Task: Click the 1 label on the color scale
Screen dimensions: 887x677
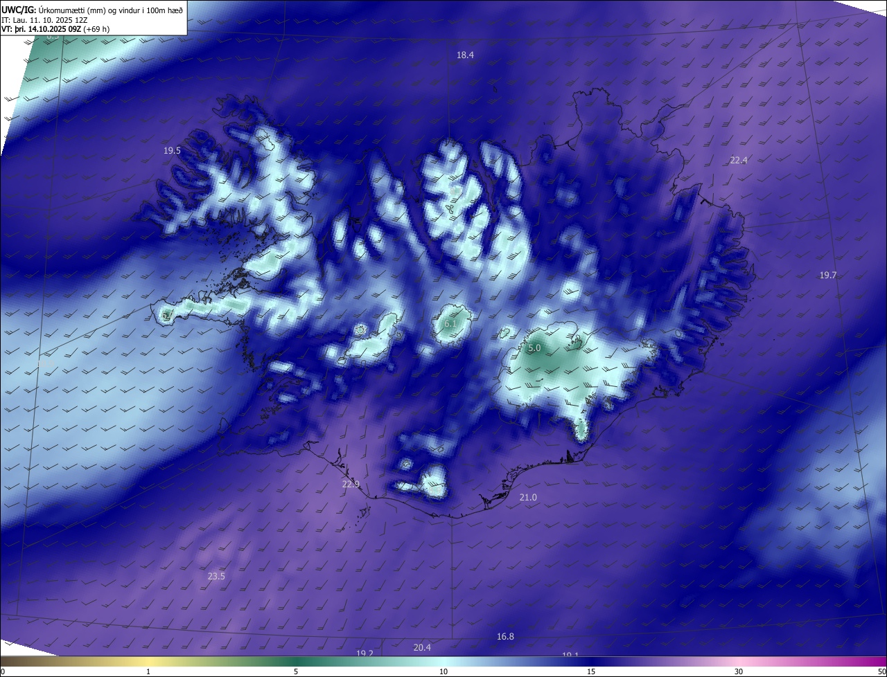Action: click(148, 672)
